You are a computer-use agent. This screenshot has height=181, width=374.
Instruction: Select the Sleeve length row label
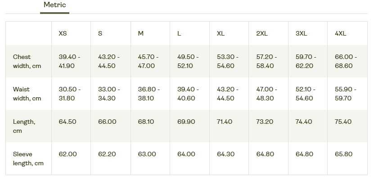(x=28, y=158)
